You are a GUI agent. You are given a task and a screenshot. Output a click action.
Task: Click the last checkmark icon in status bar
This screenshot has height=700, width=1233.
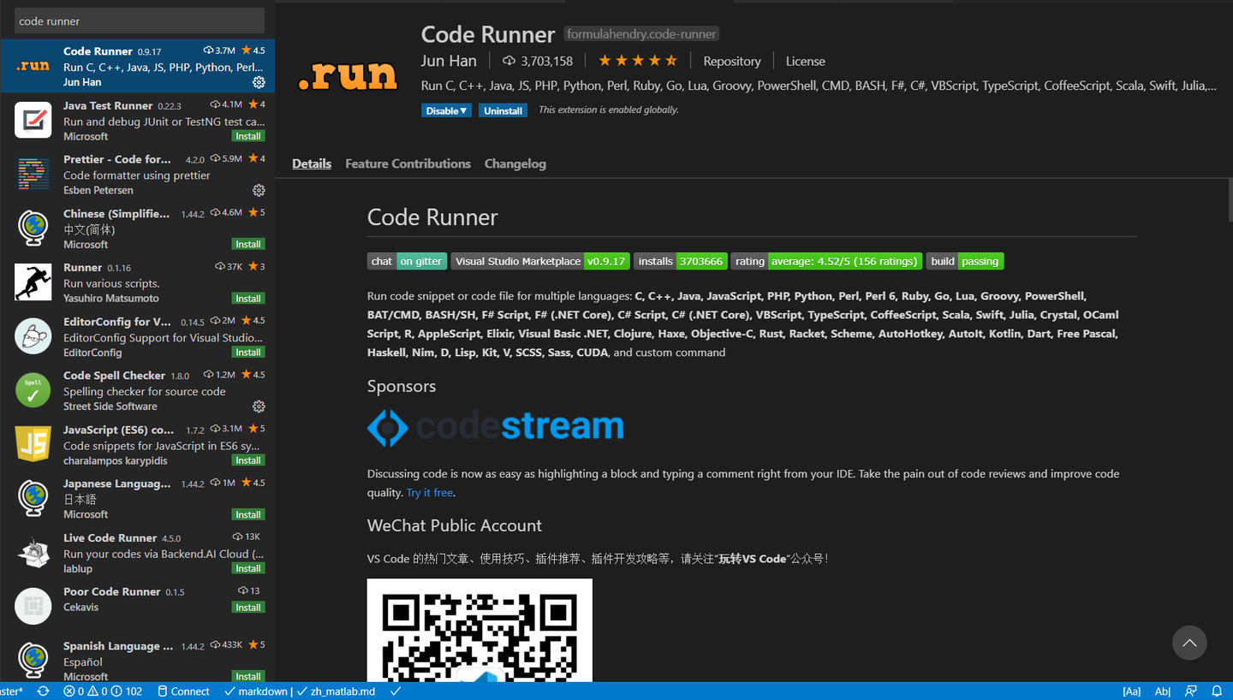[x=395, y=691]
